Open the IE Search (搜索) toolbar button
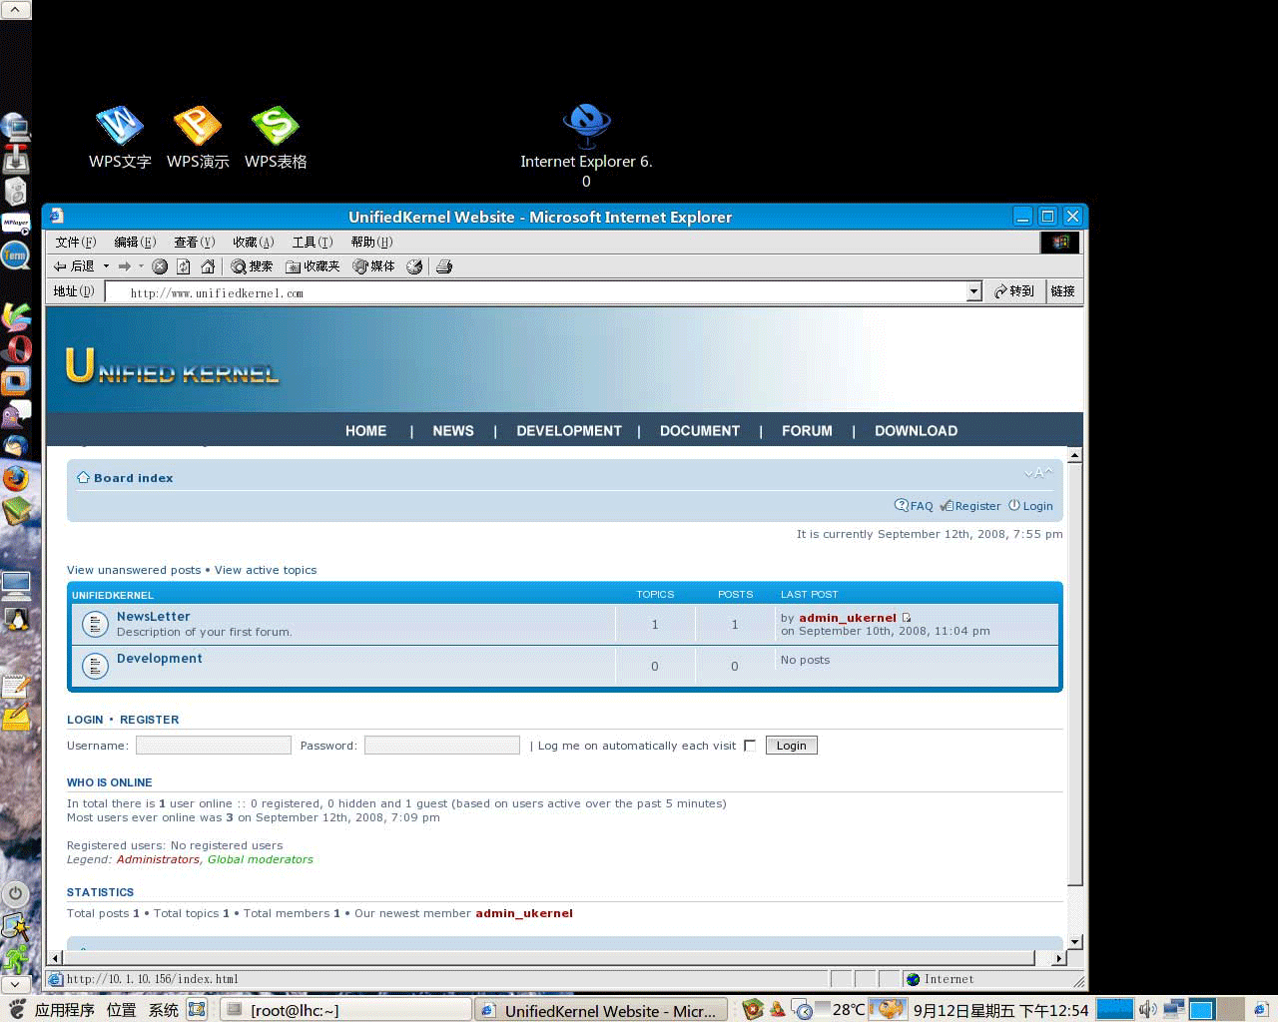Image resolution: width=1278 pixels, height=1022 pixels. pos(252,266)
